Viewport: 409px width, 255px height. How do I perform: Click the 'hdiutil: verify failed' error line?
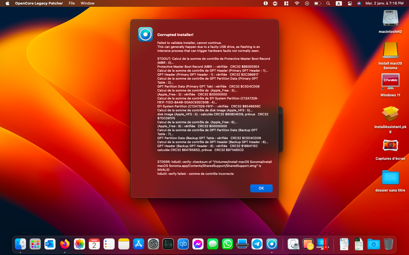[195, 174]
